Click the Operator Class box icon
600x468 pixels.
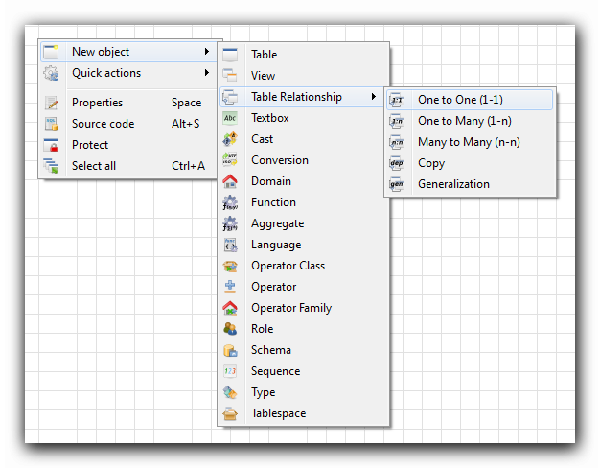click(x=230, y=266)
